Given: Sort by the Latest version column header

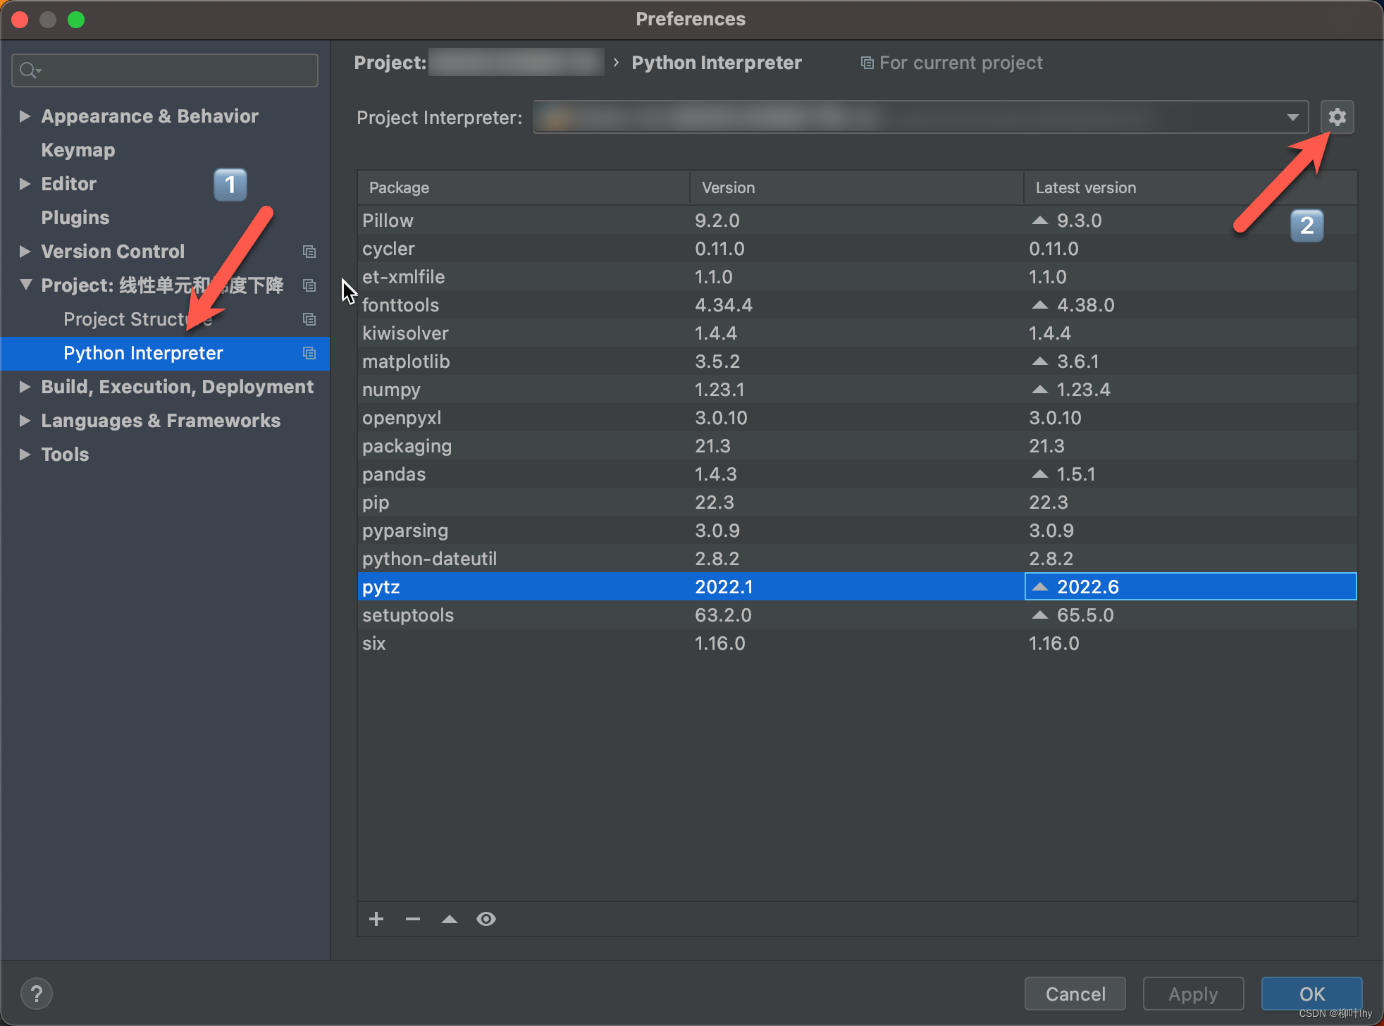Looking at the screenshot, I should pyautogui.click(x=1085, y=188).
